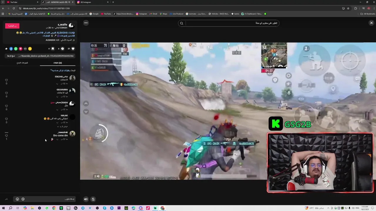The height and width of the screenshot is (211, 376).
Task: Like HALAK's comment with heart icon
Action: 6,119
